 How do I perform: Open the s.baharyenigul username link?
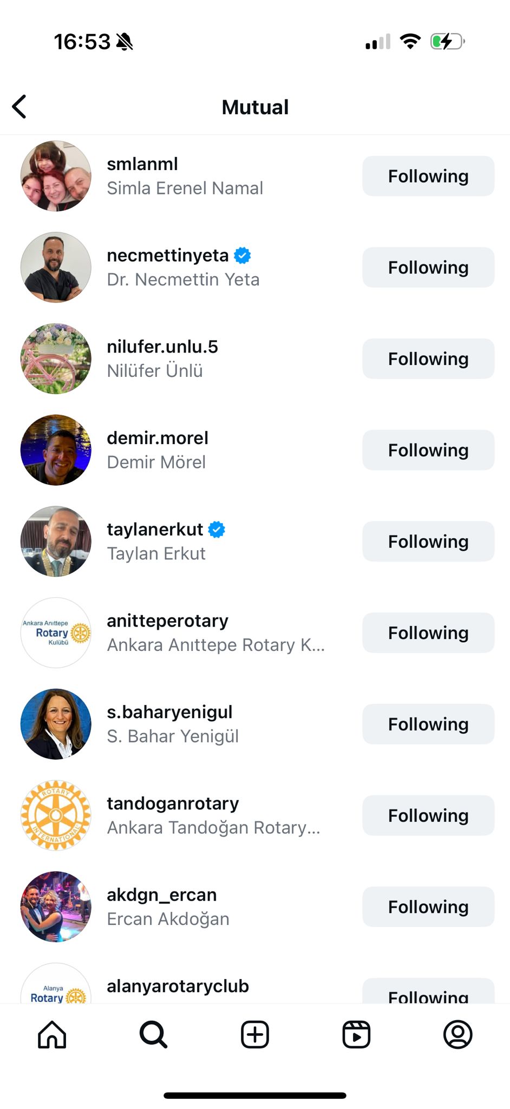tap(169, 712)
